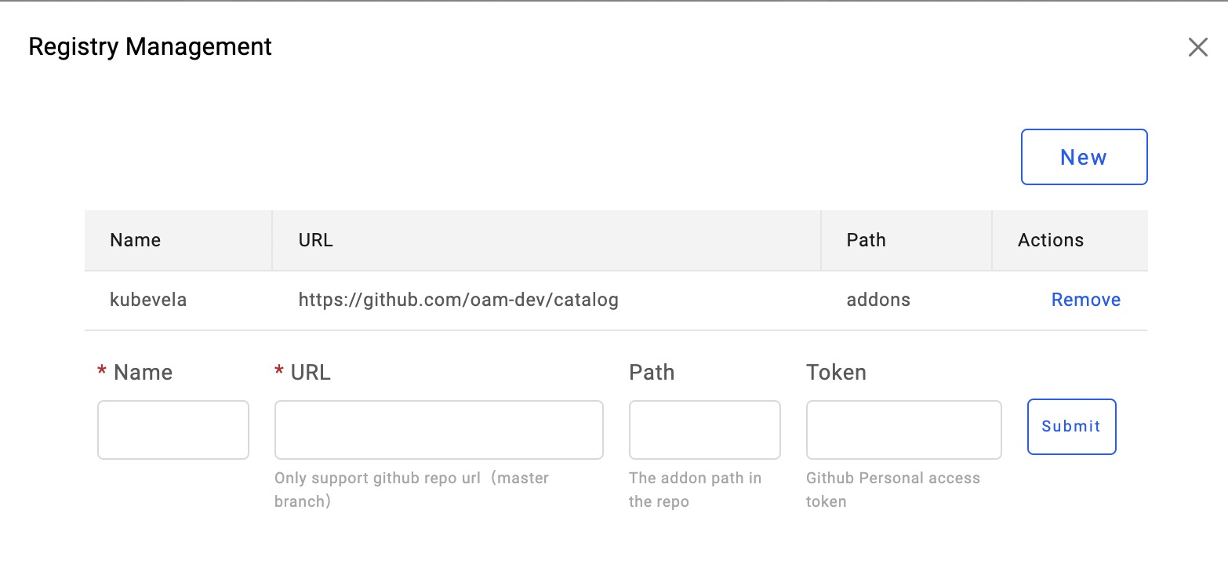Close the Registry Management dialog

pyautogui.click(x=1197, y=47)
